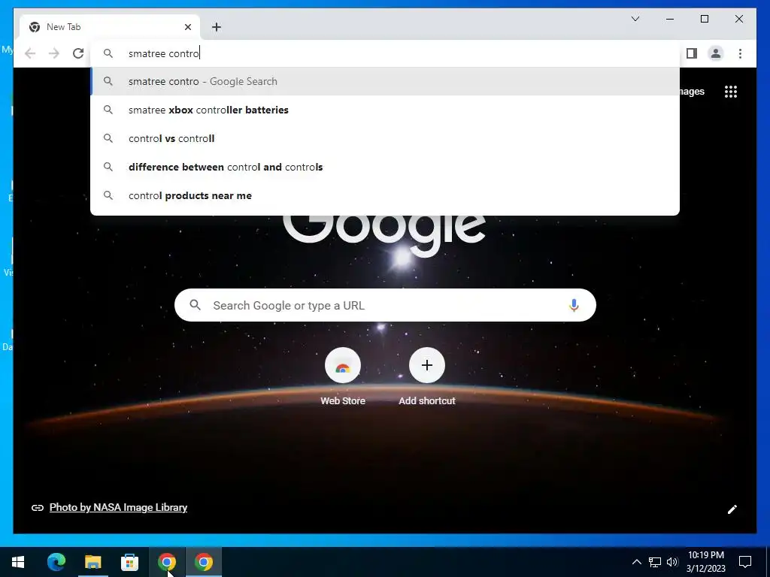Click the active Chrome taskbar icon
The width and height of the screenshot is (770, 577).
[204, 562]
